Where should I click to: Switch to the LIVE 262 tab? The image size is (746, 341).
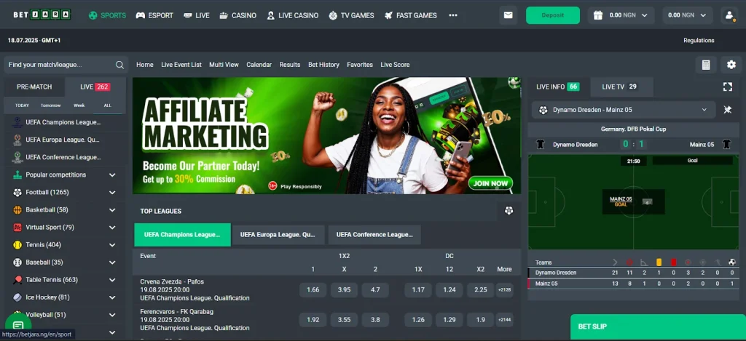pyautogui.click(x=95, y=87)
